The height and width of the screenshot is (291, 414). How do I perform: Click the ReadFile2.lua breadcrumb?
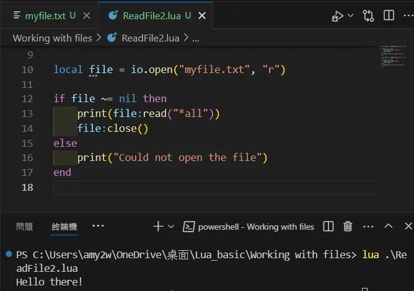pyautogui.click(x=151, y=38)
